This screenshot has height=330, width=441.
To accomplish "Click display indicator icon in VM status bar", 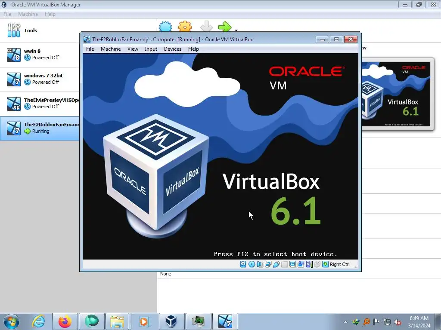I will click(x=292, y=264).
